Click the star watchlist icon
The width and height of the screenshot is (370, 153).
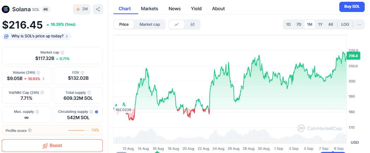tap(78, 9)
